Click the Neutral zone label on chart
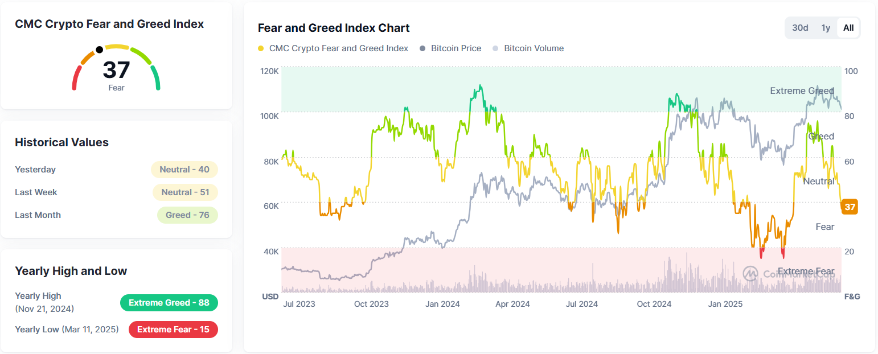Screen dimensions: 878x354 point(818,182)
